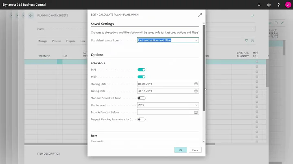Screen dimensions: 293x164
Task: Click the filter funnel icon in worksheet
Action: (247, 41)
